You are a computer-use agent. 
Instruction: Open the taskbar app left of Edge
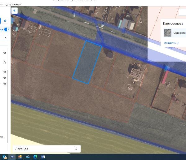point(28,157)
